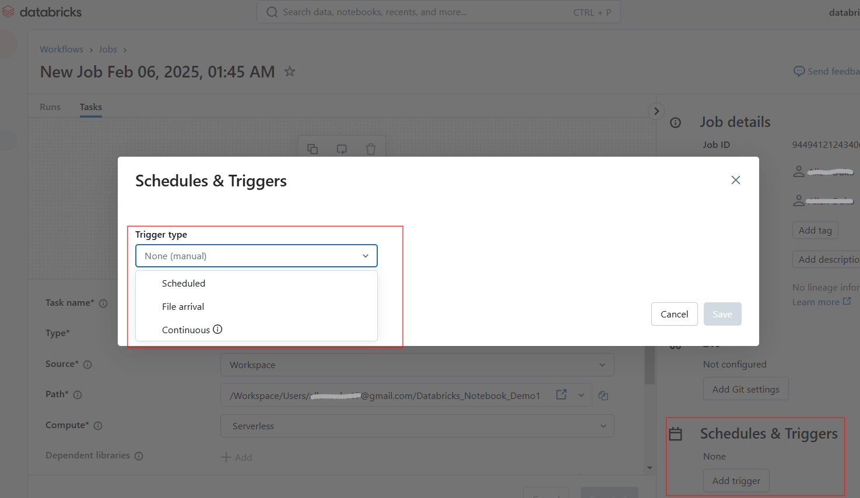The height and width of the screenshot is (498, 860).
Task: Add a dependent library
Action: tap(237, 457)
